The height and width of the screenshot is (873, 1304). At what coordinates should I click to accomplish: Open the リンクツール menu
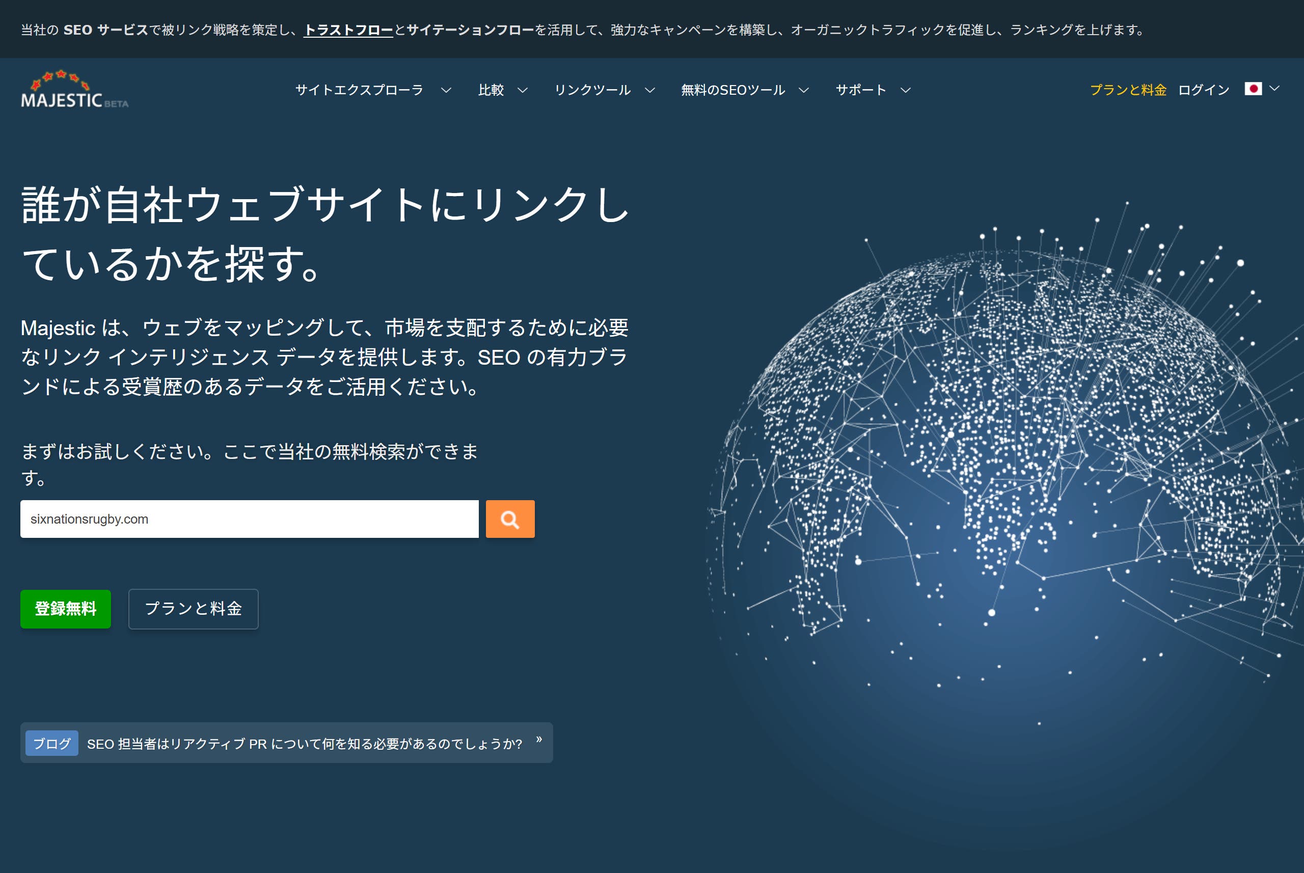[x=592, y=90]
